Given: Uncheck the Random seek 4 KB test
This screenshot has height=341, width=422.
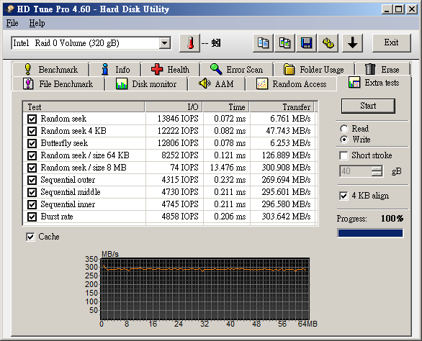Looking at the screenshot, I should pos(32,131).
